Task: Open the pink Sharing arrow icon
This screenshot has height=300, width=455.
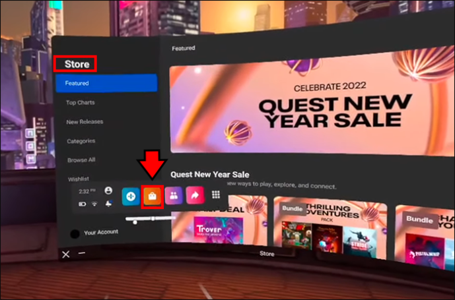Action: [x=195, y=195]
